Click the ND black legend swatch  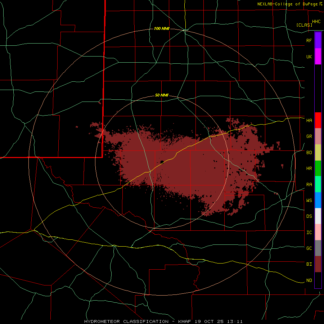(318, 280)
